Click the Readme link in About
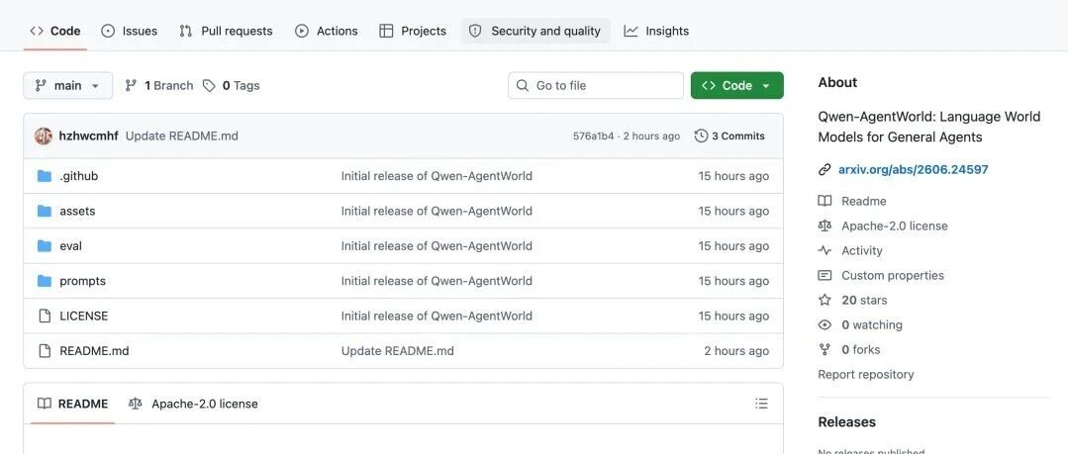Screen dimensions: 1068x454 pos(864,201)
